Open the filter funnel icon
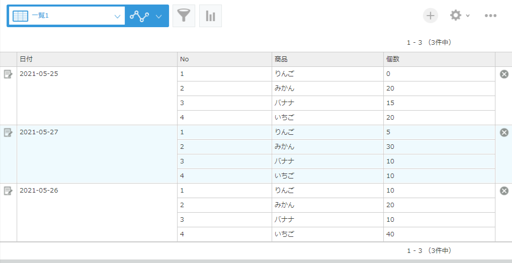 pos(184,16)
